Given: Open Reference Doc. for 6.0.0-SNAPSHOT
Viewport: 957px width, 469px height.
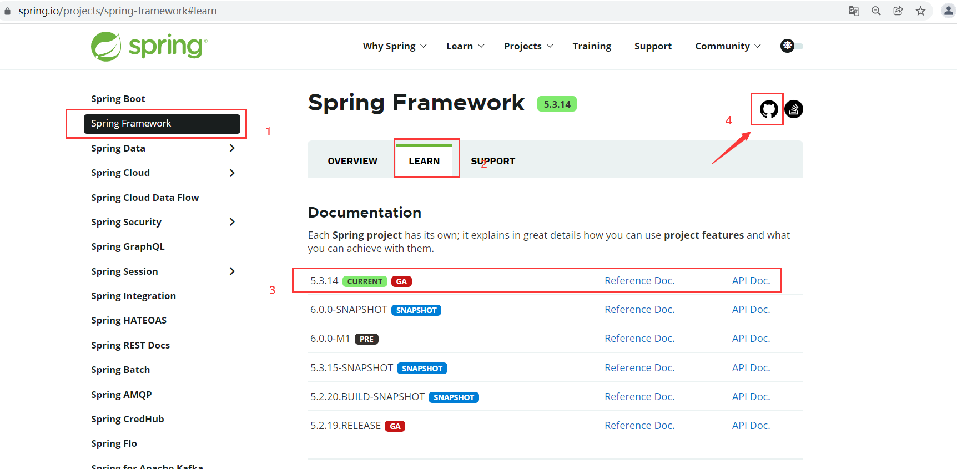Looking at the screenshot, I should 639,310.
